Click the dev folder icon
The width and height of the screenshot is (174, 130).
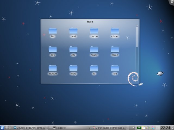(52, 49)
